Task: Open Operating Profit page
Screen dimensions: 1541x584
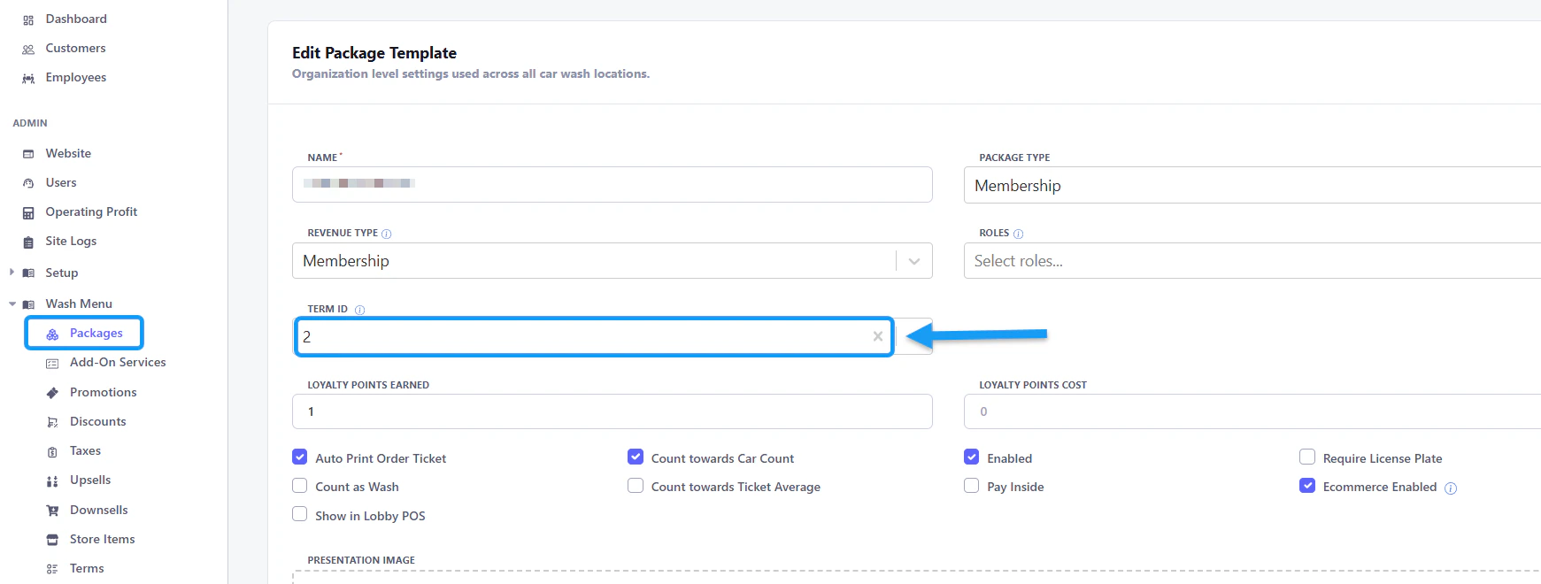Action: [x=91, y=212]
